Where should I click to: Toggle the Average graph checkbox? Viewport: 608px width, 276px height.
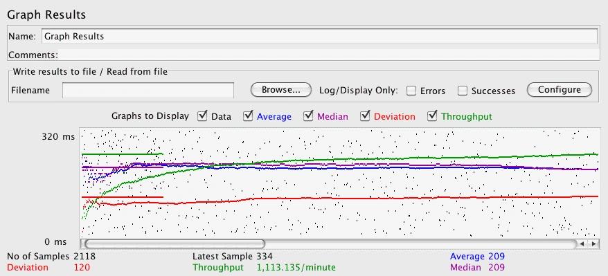click(x=248, y=116)
